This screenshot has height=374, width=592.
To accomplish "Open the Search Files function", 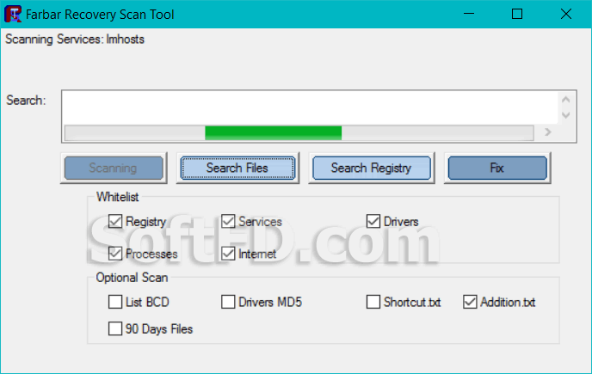I will pos(237,168).
